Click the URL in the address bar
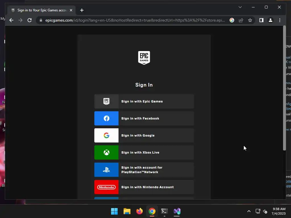Viewport: 291px width, 218px height. tap(135, 20)
